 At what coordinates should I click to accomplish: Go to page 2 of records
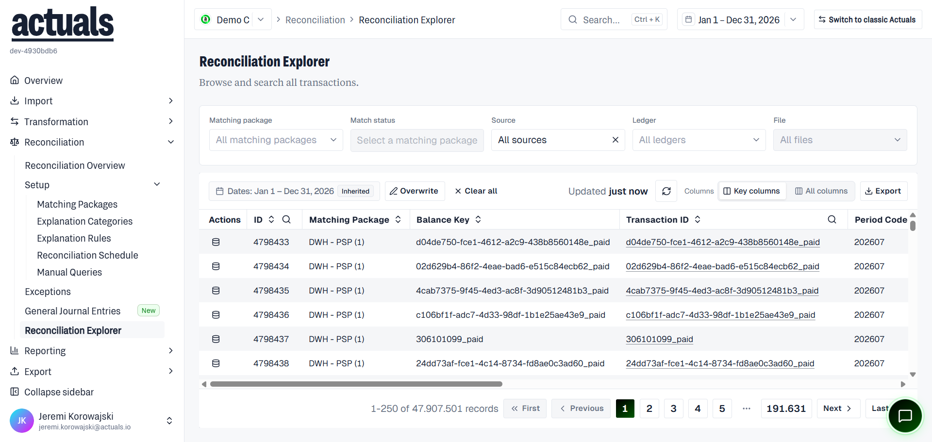pos(649,409)
